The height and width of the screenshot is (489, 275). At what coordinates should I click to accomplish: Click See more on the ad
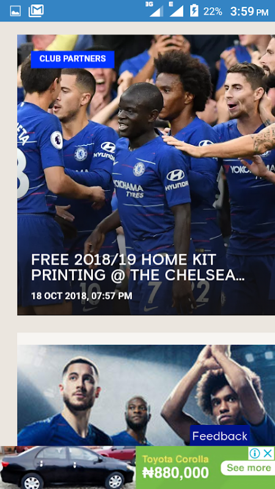click(249, 468)
